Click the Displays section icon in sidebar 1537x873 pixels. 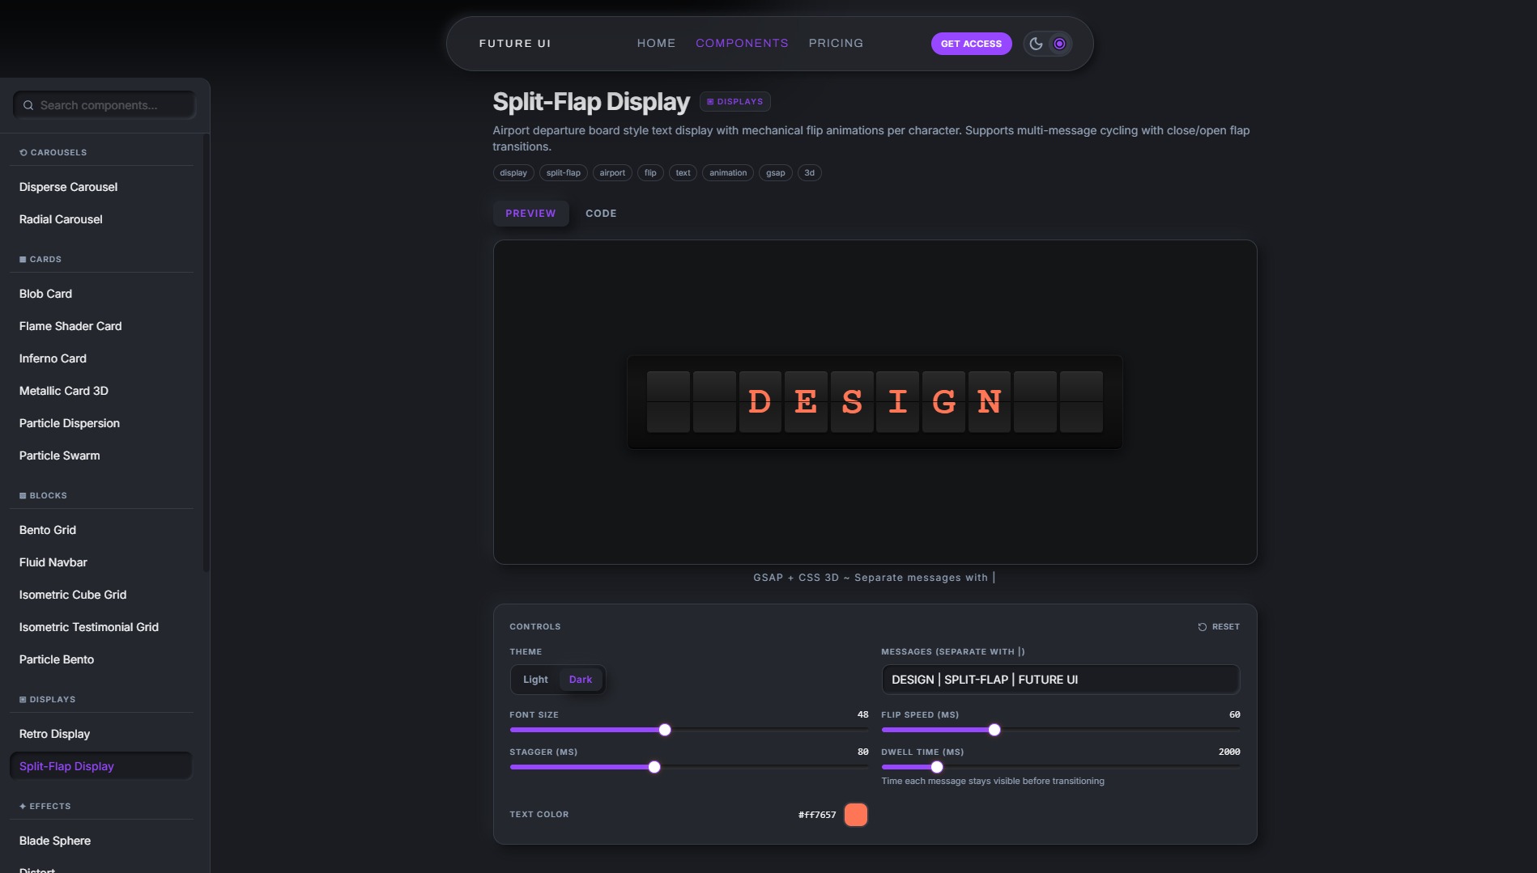click(x=22, y=699)
